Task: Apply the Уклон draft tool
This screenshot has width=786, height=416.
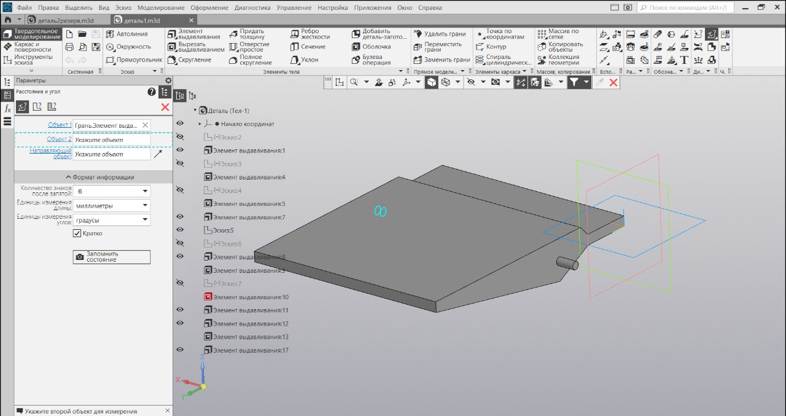Action: tap(304, 60)
